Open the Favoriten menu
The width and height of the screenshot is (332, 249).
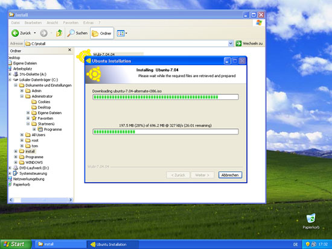(x=71, y=23)
